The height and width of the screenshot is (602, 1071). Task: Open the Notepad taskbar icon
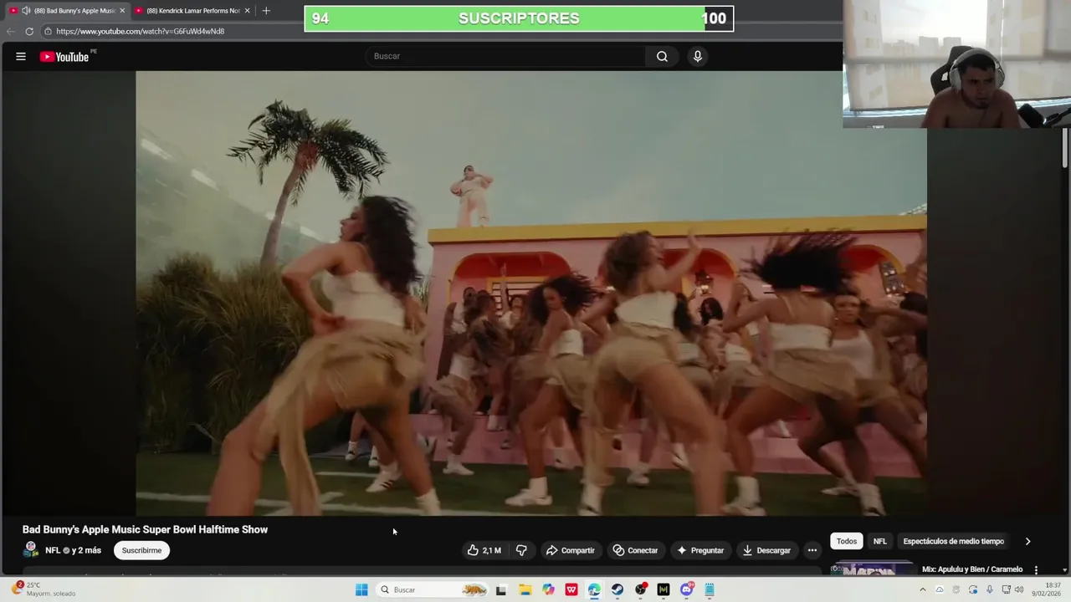point(710,589)
